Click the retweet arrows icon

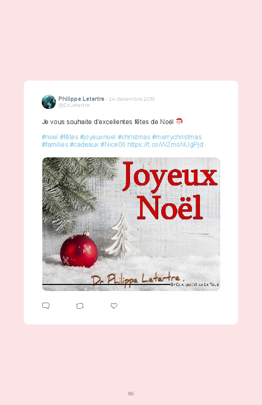(x=80, y=306)
